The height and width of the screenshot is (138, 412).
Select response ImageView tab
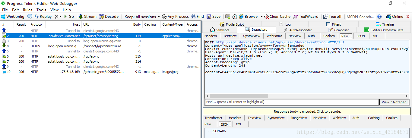(x=299, y=118)
